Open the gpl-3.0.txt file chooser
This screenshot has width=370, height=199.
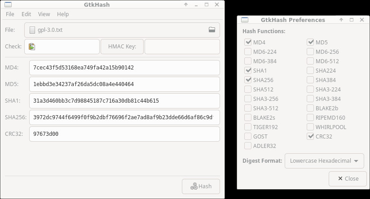[122, 30]
